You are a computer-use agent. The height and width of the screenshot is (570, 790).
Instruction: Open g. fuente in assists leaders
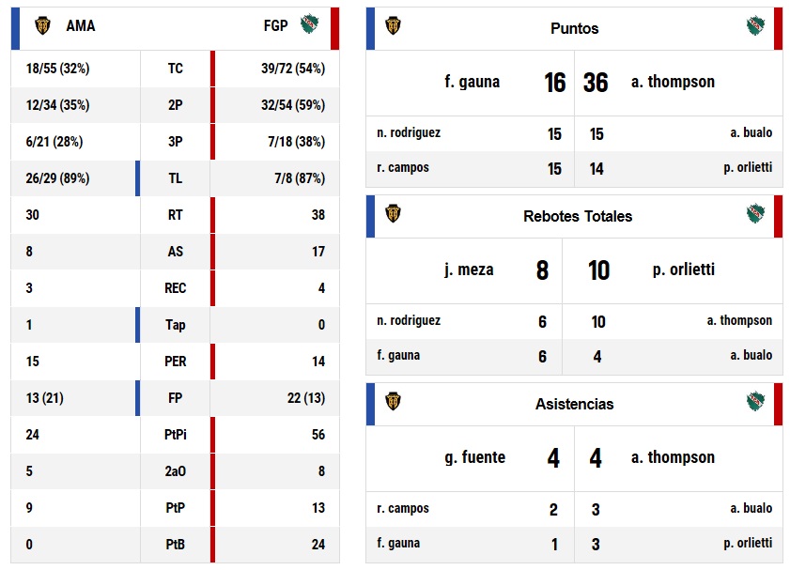[474, 457]
